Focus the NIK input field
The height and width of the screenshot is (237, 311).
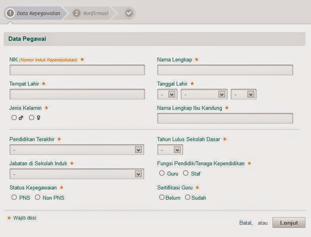[77, 70]
